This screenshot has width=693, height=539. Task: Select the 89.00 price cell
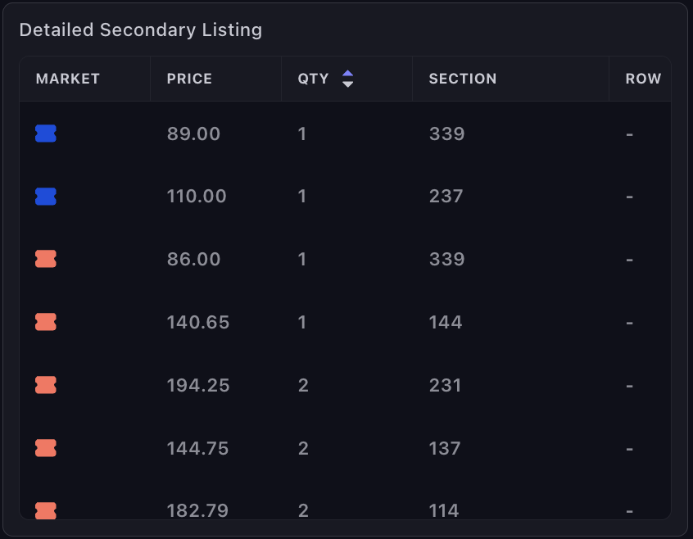click(194, 134)
